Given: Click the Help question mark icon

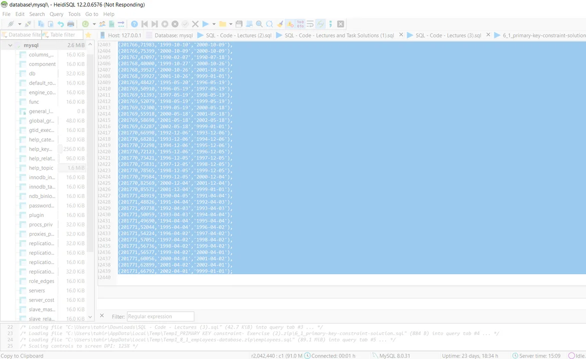Looking at the screenshot, I should 134,24.
